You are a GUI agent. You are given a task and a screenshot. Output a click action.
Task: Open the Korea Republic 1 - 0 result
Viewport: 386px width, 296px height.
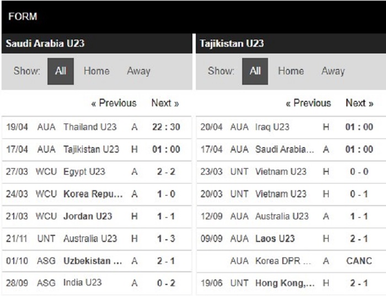pos(166,194)
